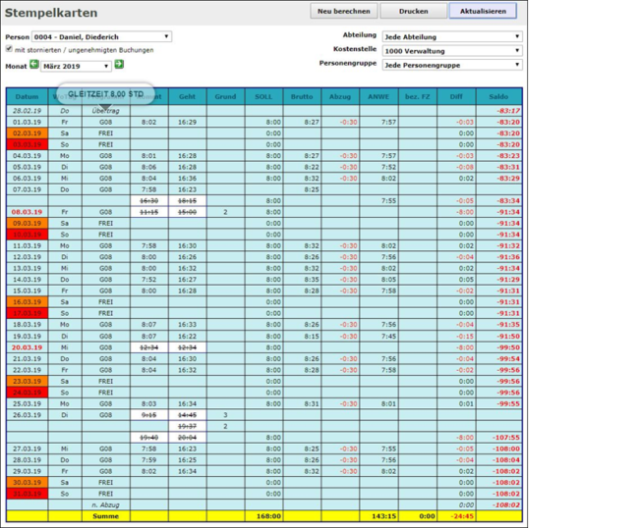Click Saldo value -107:55

click(x=506, y=438)
